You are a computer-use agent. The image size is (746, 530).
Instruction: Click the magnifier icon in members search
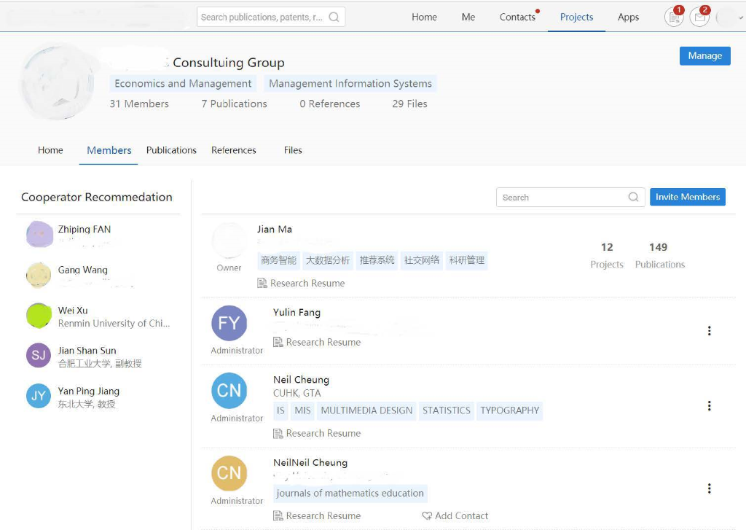(x=633, y=197)
